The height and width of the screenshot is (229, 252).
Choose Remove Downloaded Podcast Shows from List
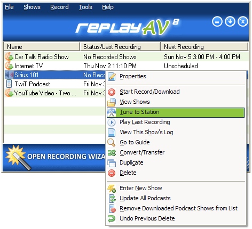pyautogui.click(x=176, y=208)
